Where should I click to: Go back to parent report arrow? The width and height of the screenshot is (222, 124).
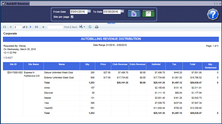pos(43,27)
